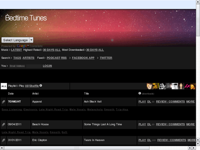Open the Soft tag

click(64, 132)
